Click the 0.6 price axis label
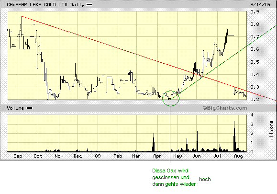Image resolution: width=277 pixels, height=194 pixels. pos(255,49)
